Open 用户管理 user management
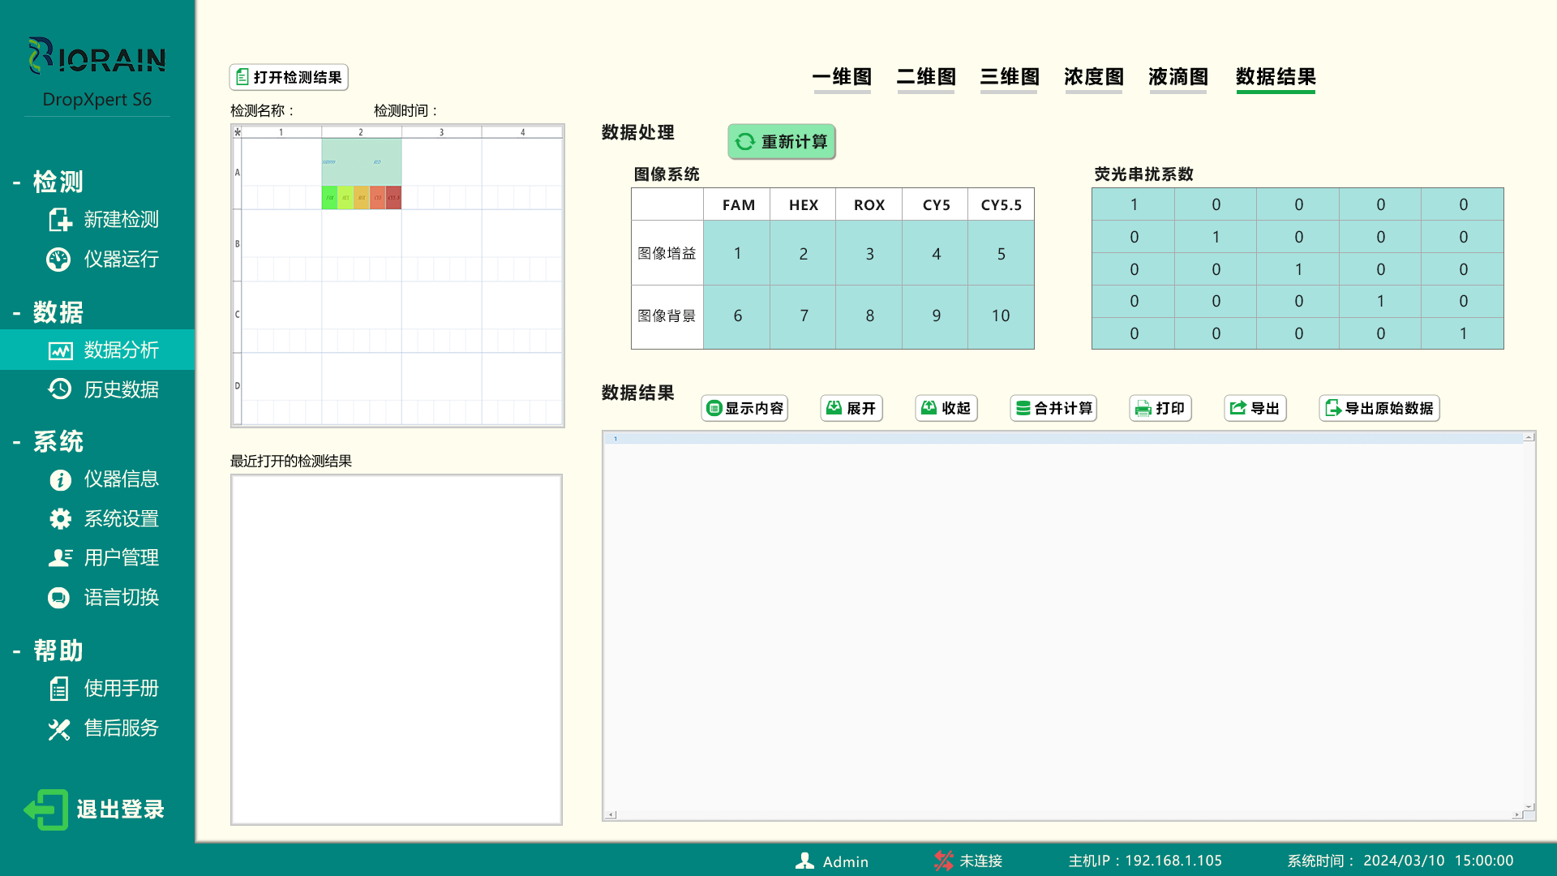This screenshot has height=876, width=1557. pos(122,557)
